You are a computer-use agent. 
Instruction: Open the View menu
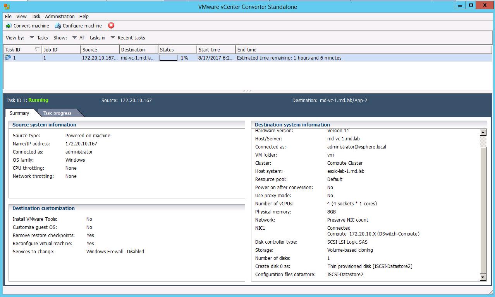pyautogui.click(x=21, y=16)
